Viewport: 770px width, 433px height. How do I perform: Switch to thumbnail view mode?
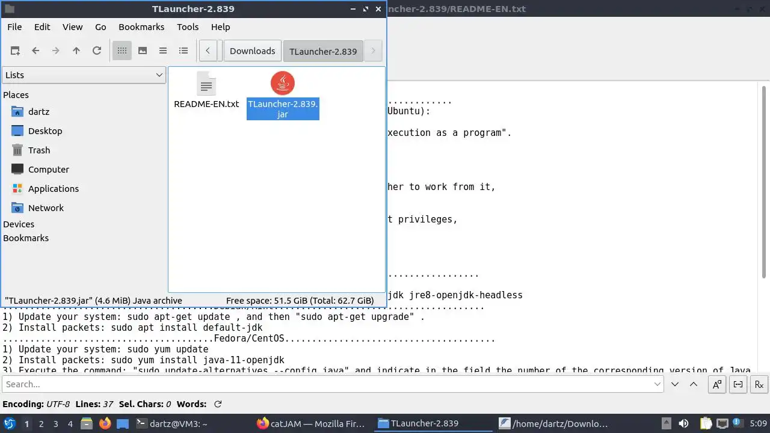143,51
